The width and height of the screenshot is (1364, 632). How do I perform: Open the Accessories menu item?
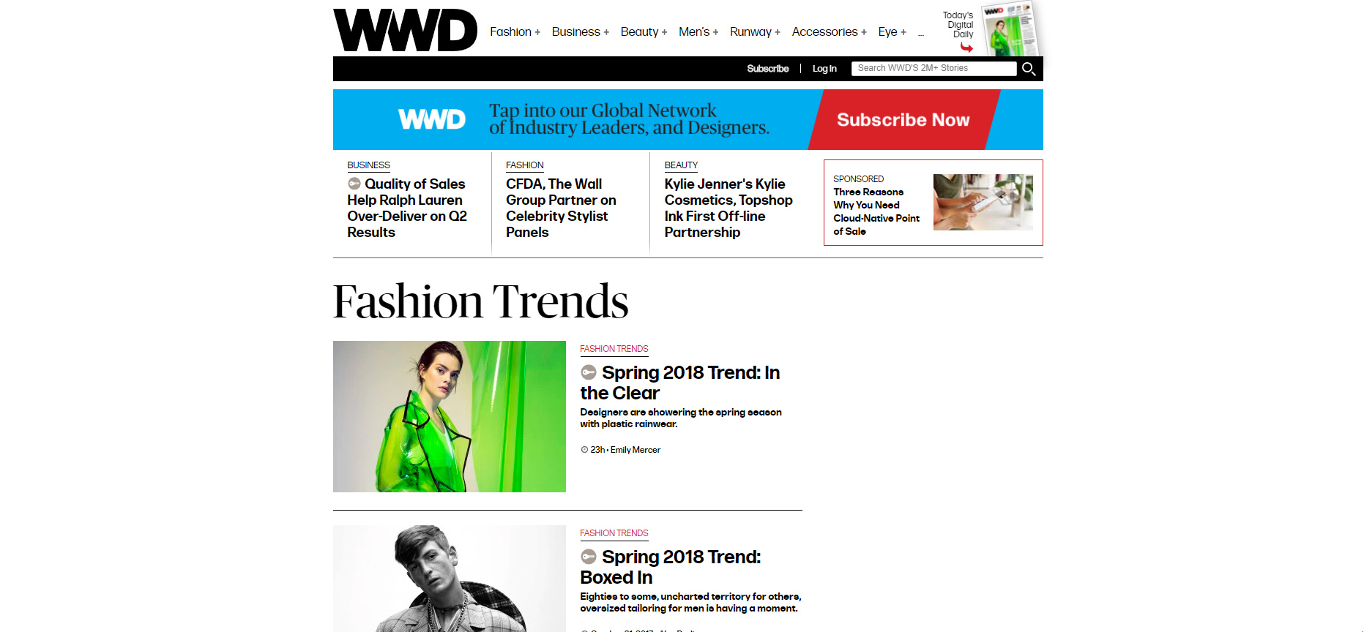click(829, 32)
